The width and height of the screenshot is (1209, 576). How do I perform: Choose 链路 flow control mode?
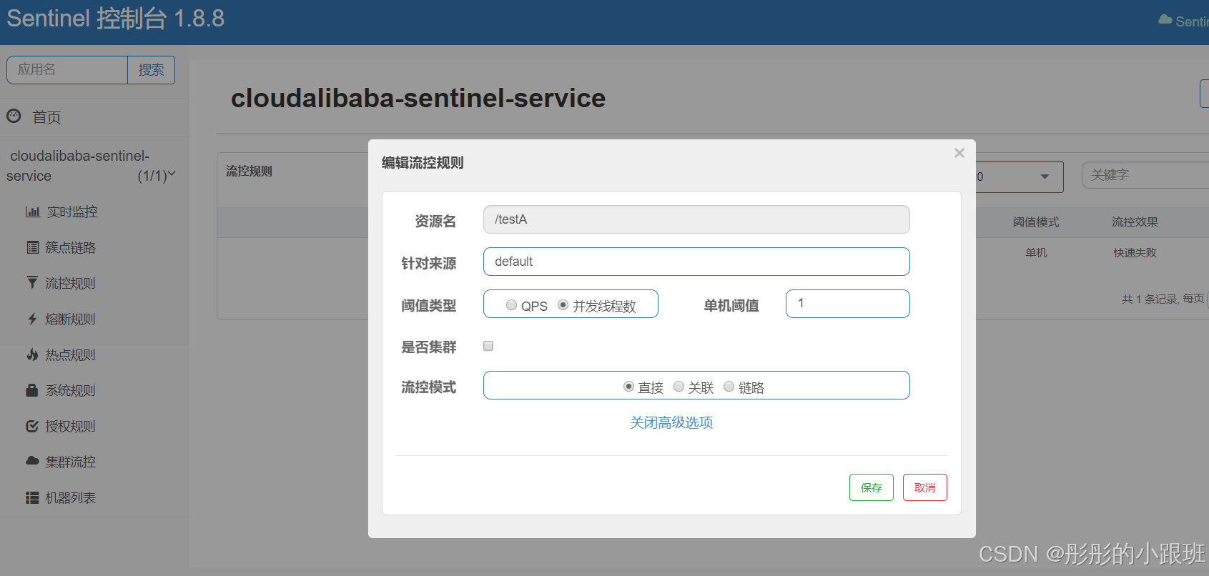coord(729,387)
